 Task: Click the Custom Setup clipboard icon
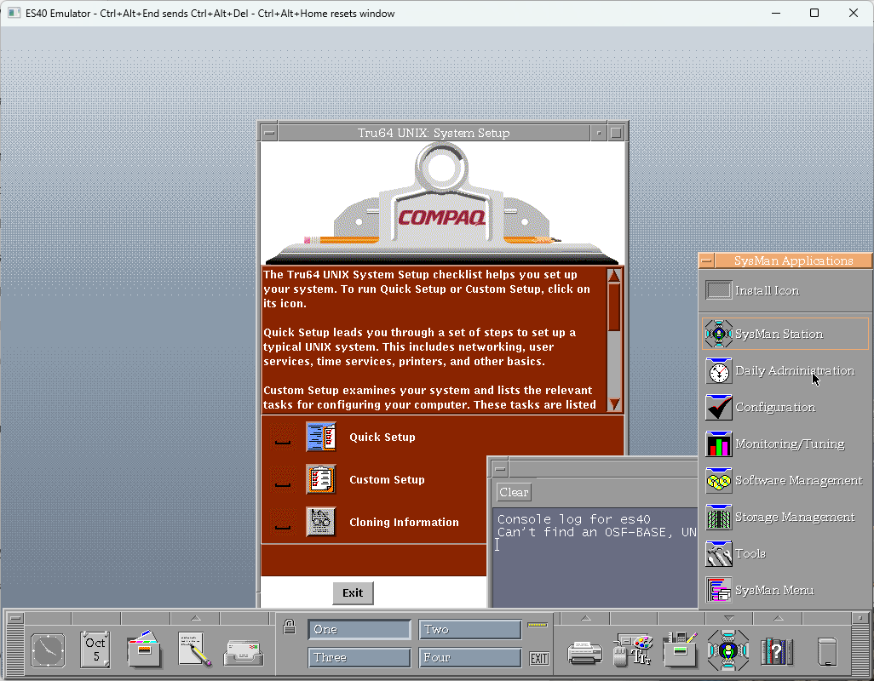click(321, 479)
